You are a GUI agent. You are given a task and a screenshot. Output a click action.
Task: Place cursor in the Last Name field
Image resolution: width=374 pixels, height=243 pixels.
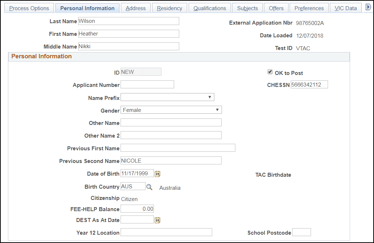[129, 21]
